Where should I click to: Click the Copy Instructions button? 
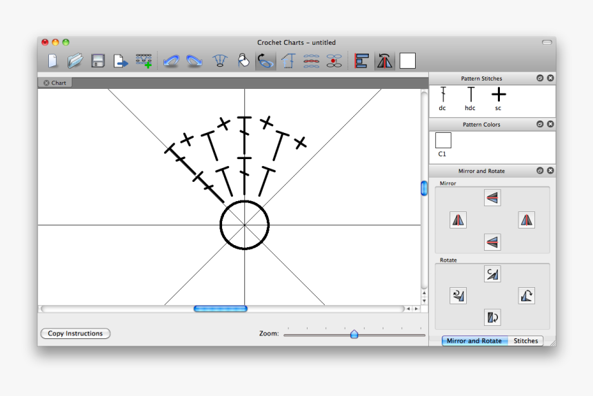[75, 333]
